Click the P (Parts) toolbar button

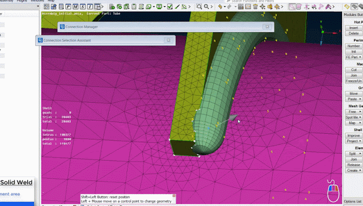[68, 7]
